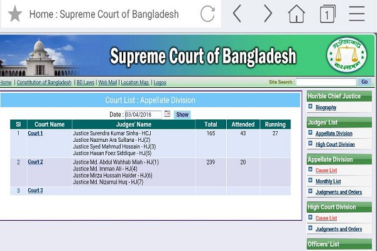377x251 pixels.
Task: Click the Site Search text box
Action: point(325,82)
